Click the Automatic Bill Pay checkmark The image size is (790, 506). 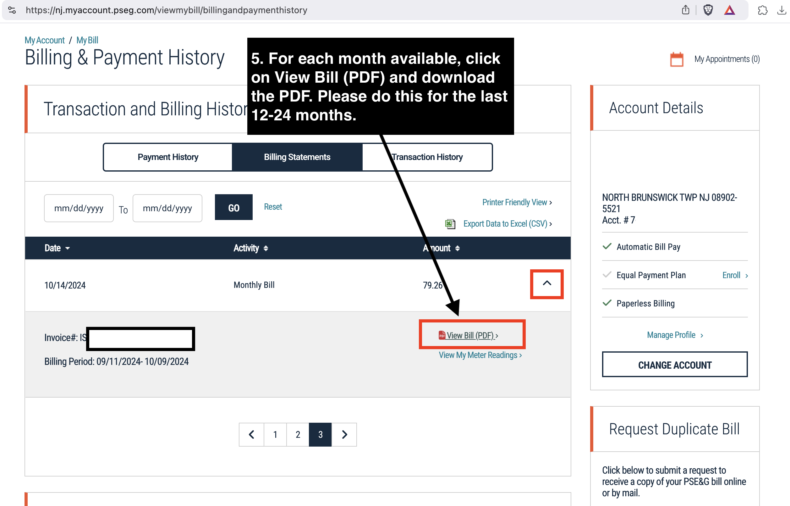[x=607, y=246]
